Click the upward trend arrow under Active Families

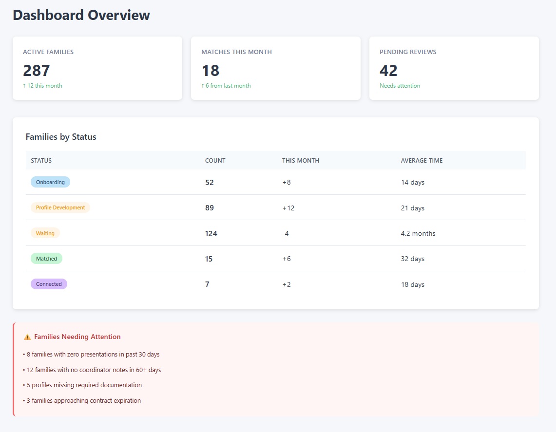coord(25,85)
